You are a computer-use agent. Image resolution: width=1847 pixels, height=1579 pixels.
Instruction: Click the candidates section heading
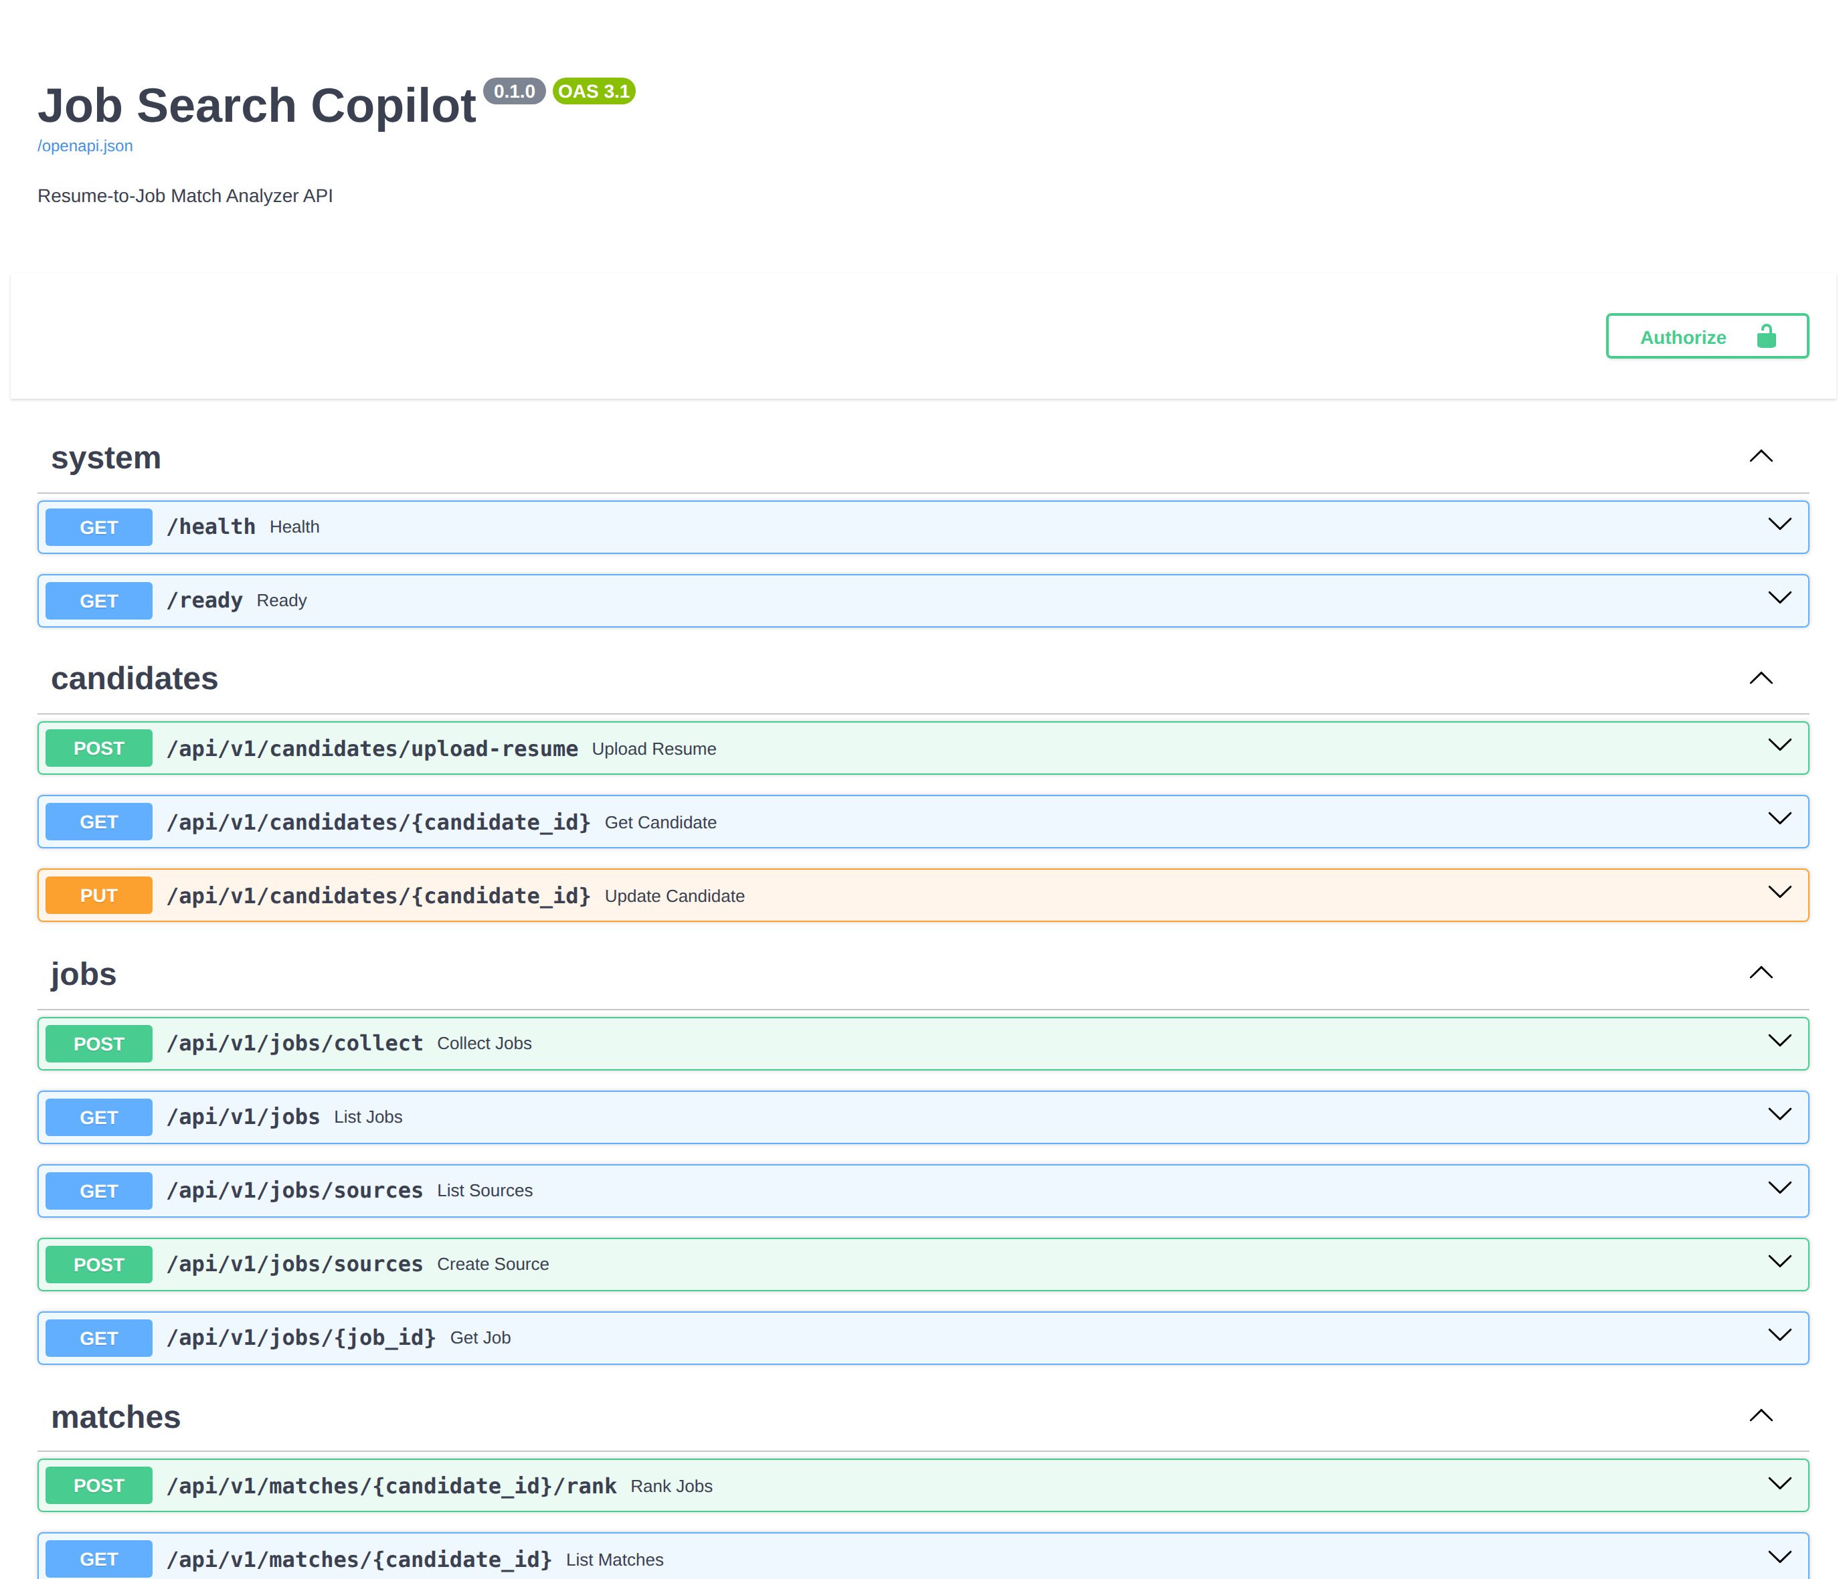point(135,678)
